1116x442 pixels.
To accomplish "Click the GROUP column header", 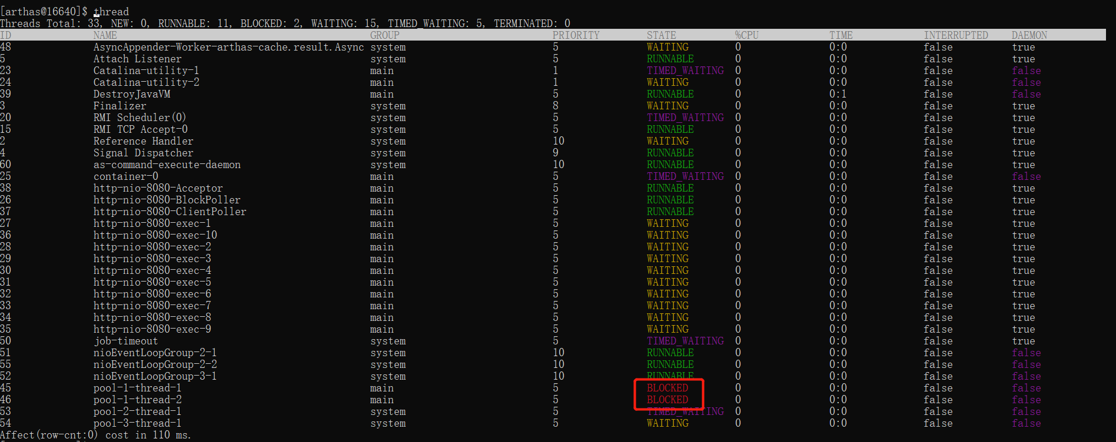I will 385,35.
